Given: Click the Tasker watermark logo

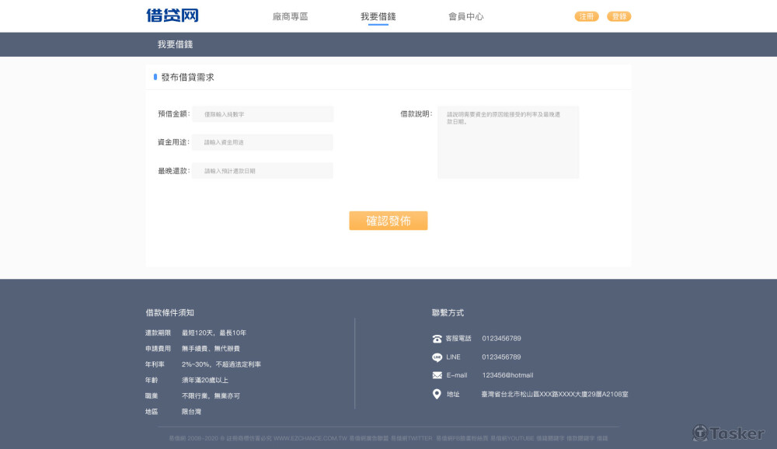Looking at the screenshot, I should pyautogui.click(x=728, y=433).
